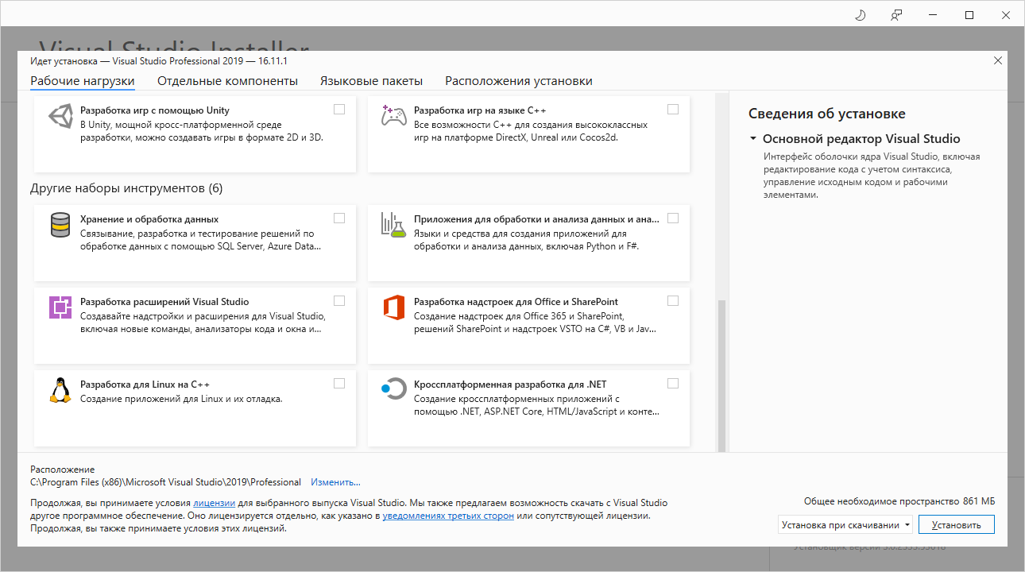Click the workloads list scrollbar thumb
This screenshot has width=1025, height=572.
[722, 375]
